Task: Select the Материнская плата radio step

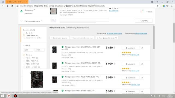Action: tap(21, 21)
